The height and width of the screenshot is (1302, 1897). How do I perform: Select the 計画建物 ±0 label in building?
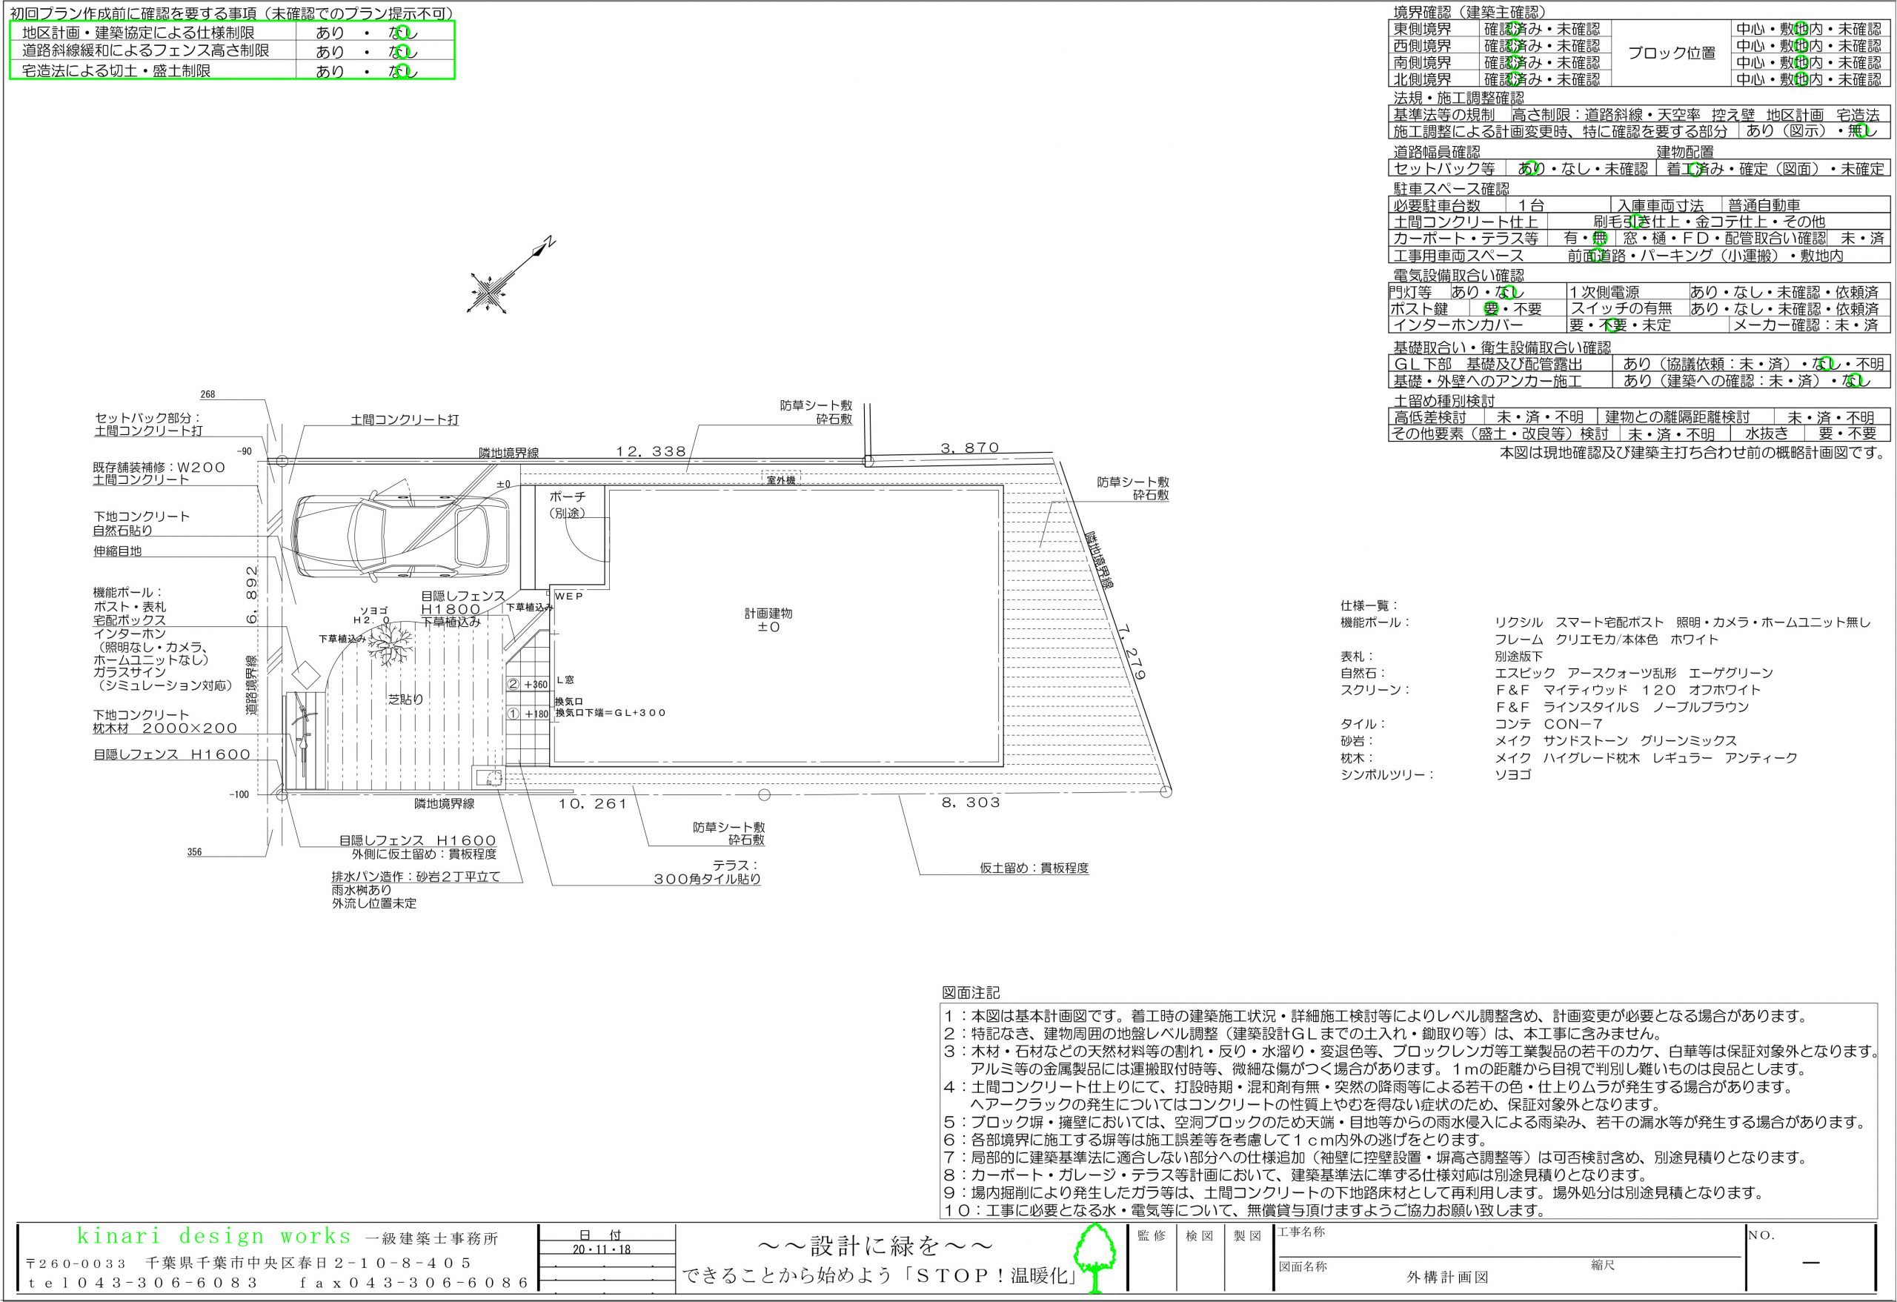click(x=768, y=620)
